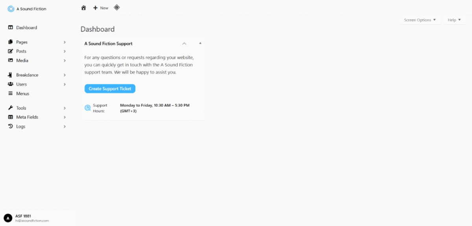
Task: Toggle the A Sound Fiction Support panel triangle
Action: point(200,43)
